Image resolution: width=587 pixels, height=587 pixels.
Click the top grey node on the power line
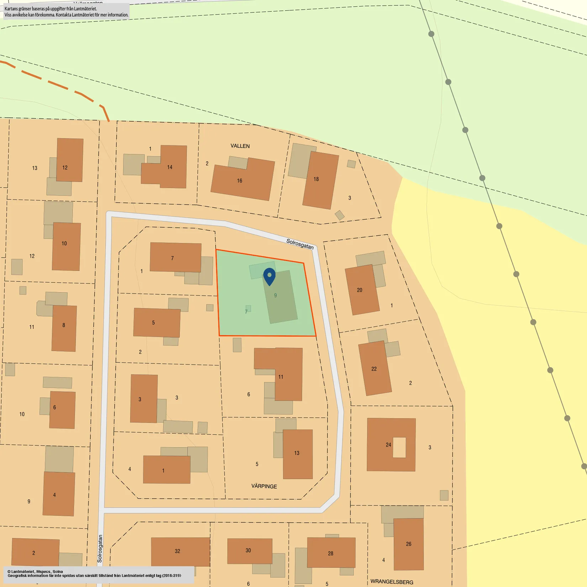tap(431, 34)
